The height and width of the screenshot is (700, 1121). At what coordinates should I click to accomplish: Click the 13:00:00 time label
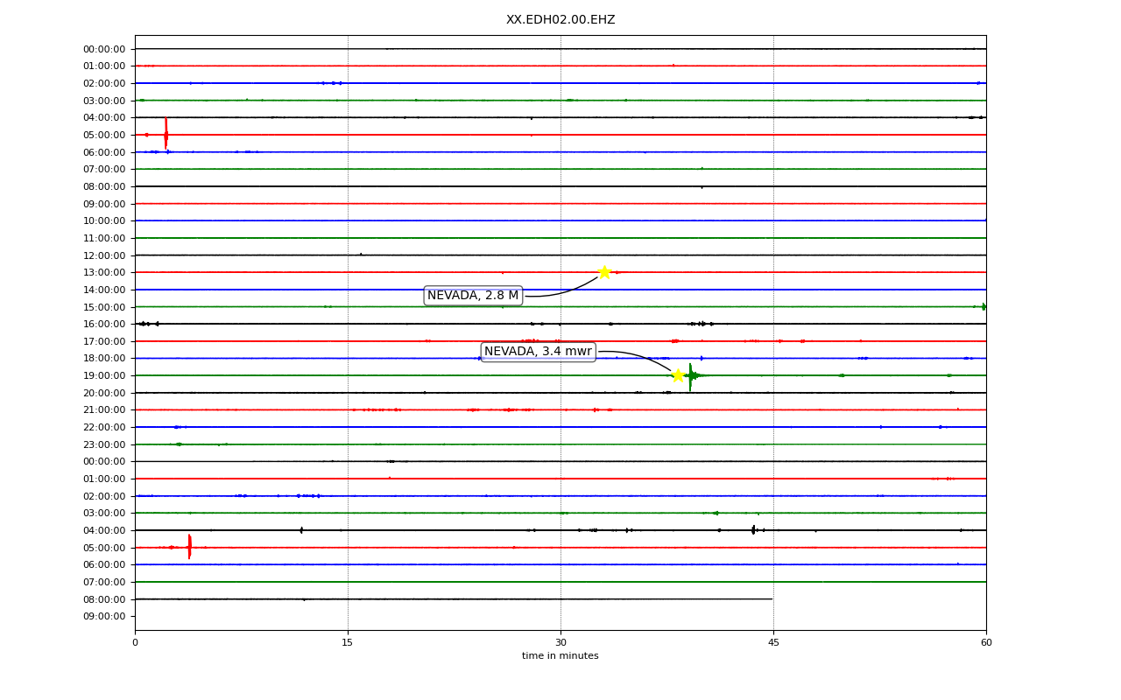pyautogui.click(x=104, y=273)
